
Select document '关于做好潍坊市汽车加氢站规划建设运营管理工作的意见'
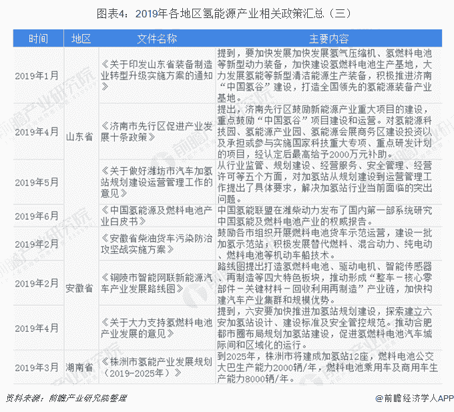(x=157, y=182)
